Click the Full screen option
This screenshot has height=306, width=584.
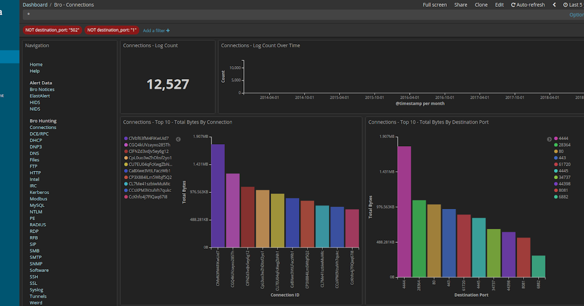[x=435, y=4]
